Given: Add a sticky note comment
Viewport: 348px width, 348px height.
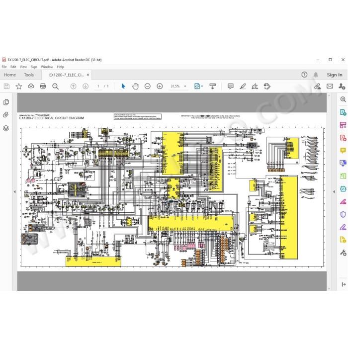Looking at the screenshot, I should tap(231, 87).
